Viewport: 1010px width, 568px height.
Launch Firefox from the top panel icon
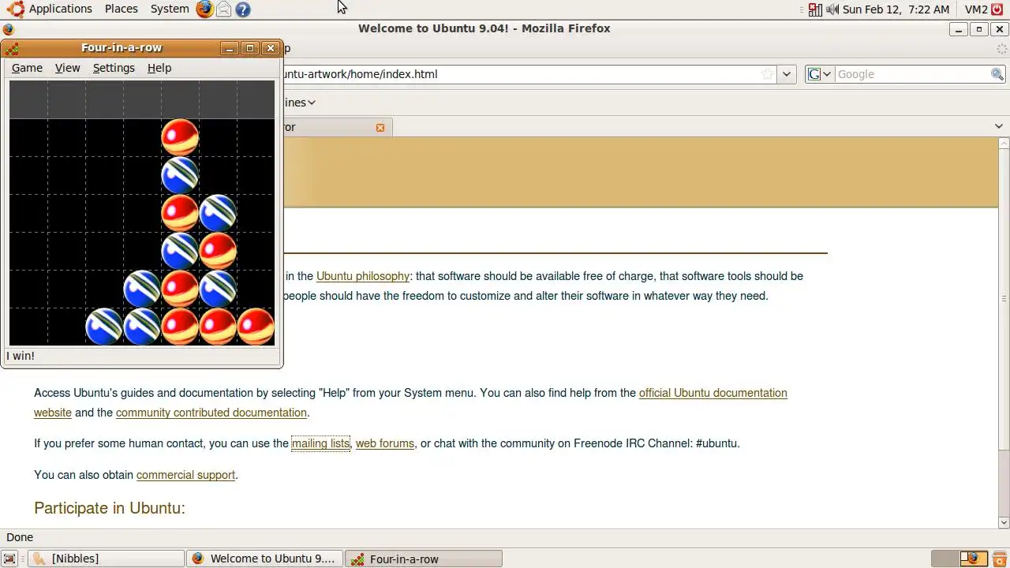(x=204, y=9)
